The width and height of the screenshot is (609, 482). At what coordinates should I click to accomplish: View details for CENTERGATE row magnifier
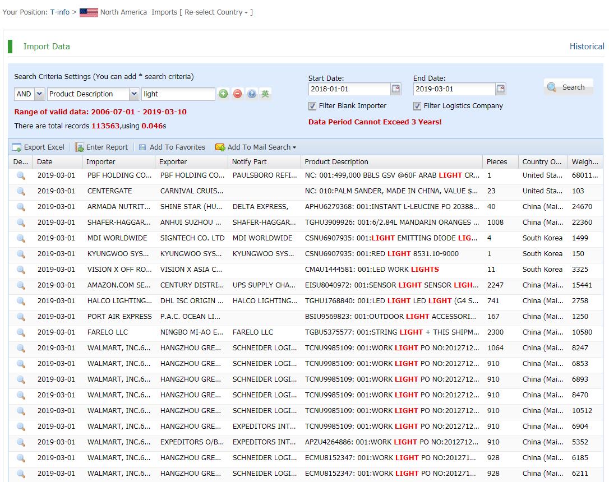click(x=21, y=191)
